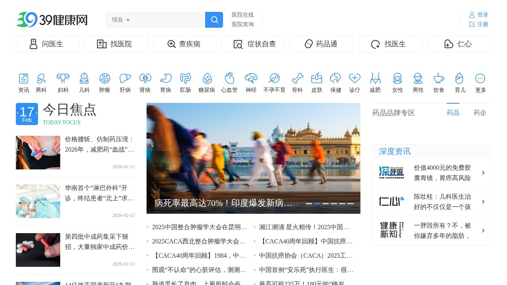
Task: Open the 症状自查 symptom self-check icon
Action: click(238, 44)
